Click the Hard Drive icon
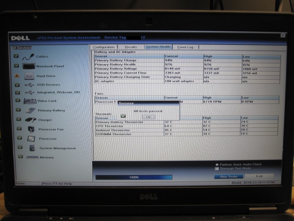 coord(29,76)
